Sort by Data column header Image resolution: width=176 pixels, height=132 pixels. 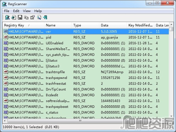tap(113, 25)
